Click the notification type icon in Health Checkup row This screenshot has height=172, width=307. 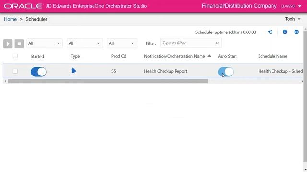click(74, 71)
